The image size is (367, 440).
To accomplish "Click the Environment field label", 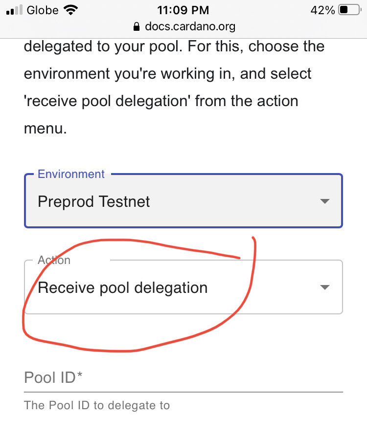I will [71, 174].
